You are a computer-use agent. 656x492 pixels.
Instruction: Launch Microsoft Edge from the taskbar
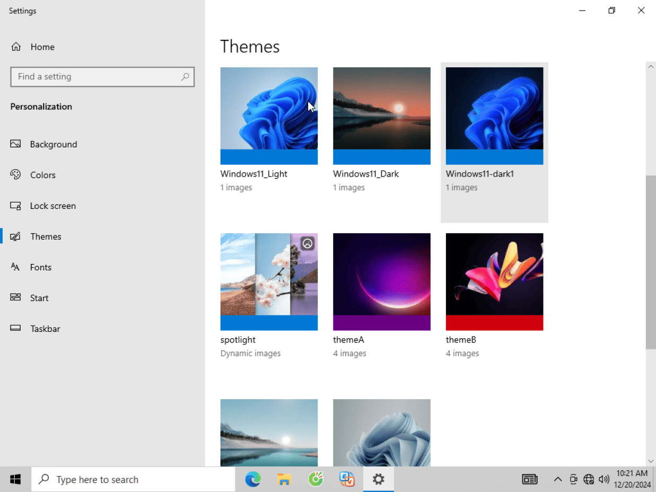coord(253,479)
